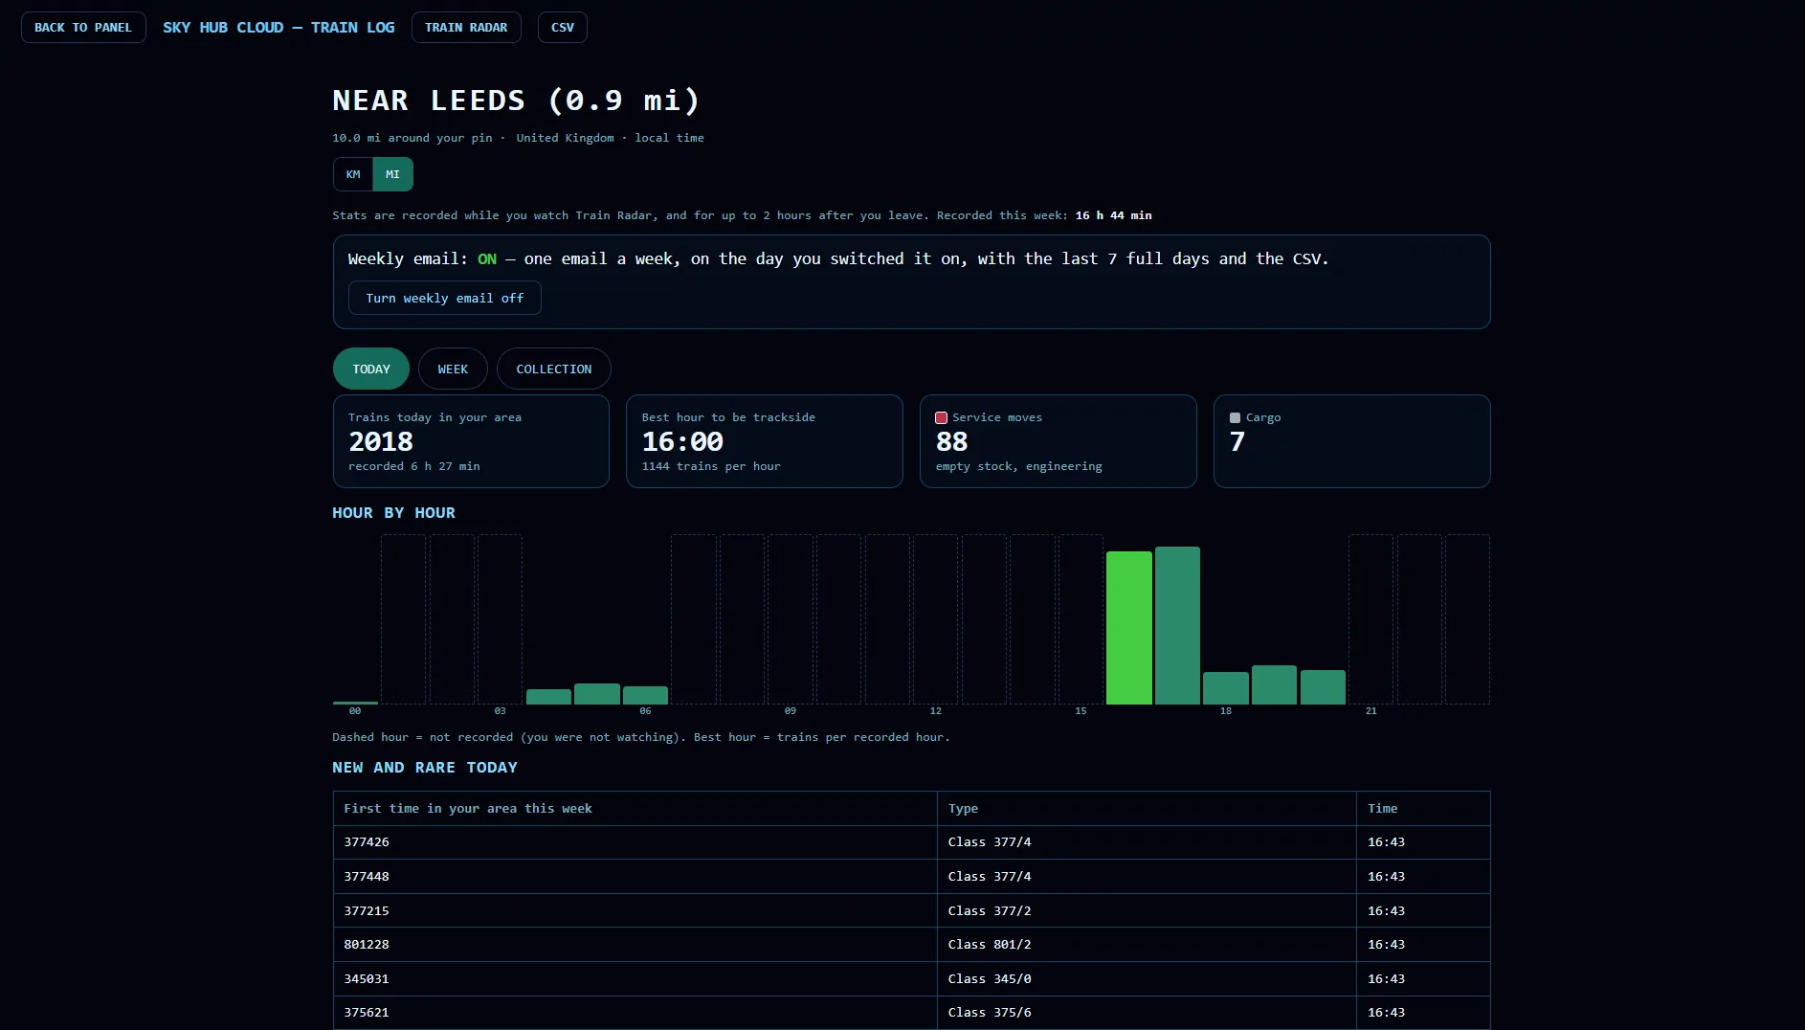Click the Sky Hub Cloud Train Log title
This screenshot has height=1030, width=1805.
[279, 28]
